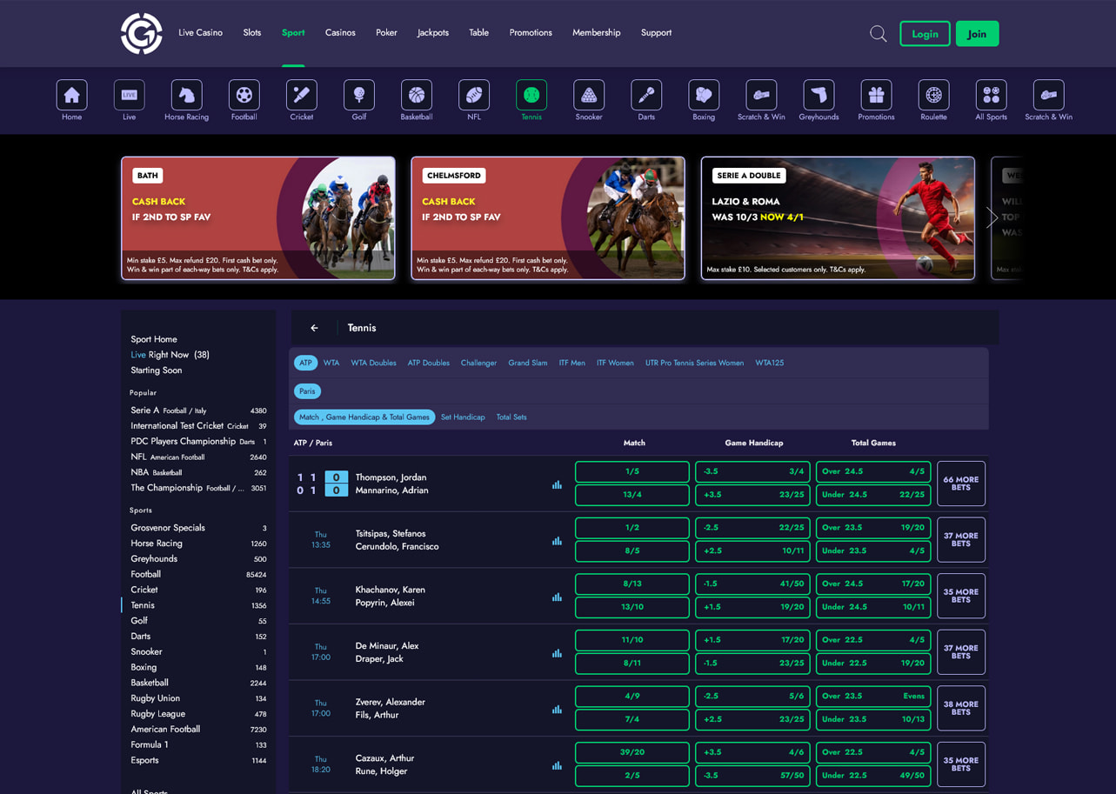Open the Live Casino menu

click(200, 32)
